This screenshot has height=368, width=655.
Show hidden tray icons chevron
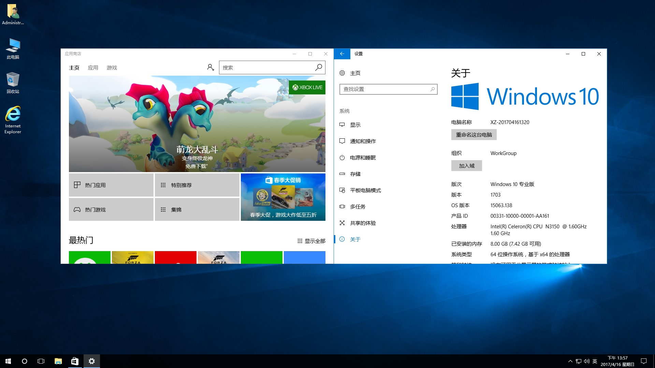(x=570, y=361)
